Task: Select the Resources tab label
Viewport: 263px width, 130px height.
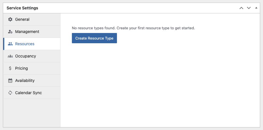Action: [25, 44]
